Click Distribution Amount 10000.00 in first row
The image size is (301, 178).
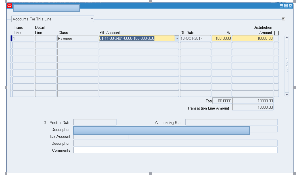click(x=253, y=38)
